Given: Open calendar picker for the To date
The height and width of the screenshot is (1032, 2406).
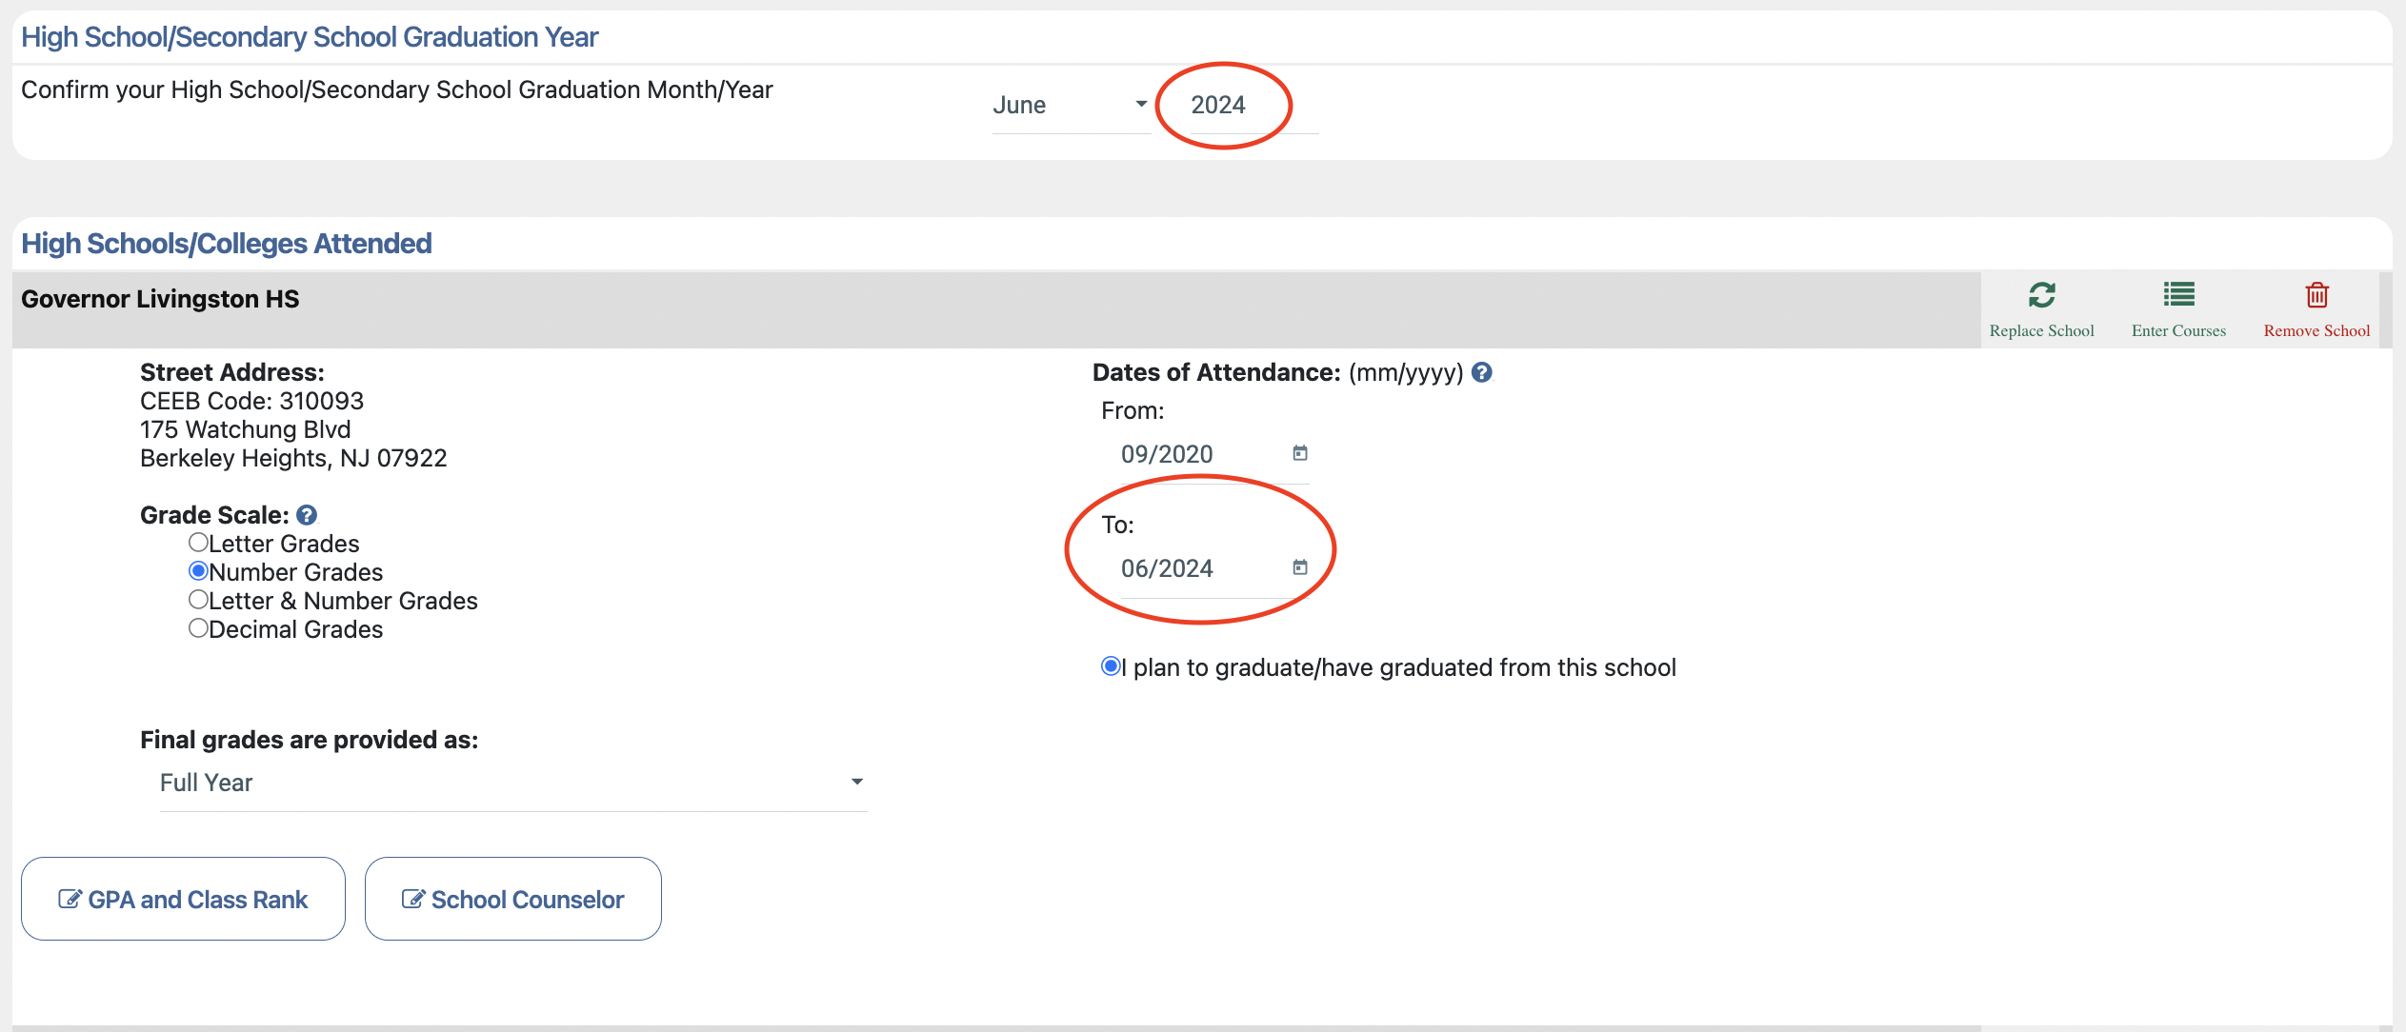Looking at the screenshot, I should 1301,567.
